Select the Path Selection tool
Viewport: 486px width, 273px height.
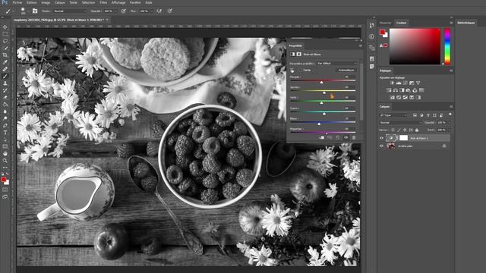click(5, 140)
